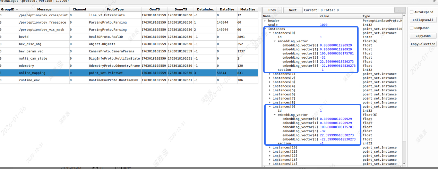Toggle the DumpJson checkbox
This screenshot has width=438, height=169.
pos(412,28)
